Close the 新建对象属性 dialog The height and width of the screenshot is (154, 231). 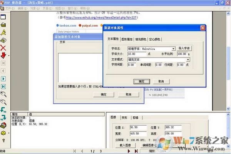pos(203,28)
